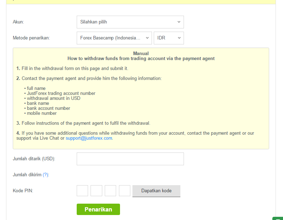Select the fourth Kode PIN digit box
The height and width of the screenshot is (220, 283).
[125, 191]
